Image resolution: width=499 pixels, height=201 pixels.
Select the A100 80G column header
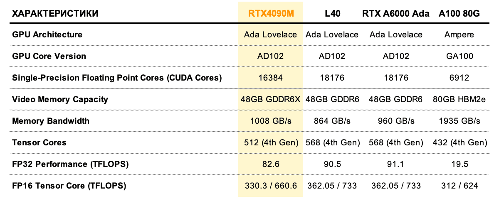pos(459,13)
